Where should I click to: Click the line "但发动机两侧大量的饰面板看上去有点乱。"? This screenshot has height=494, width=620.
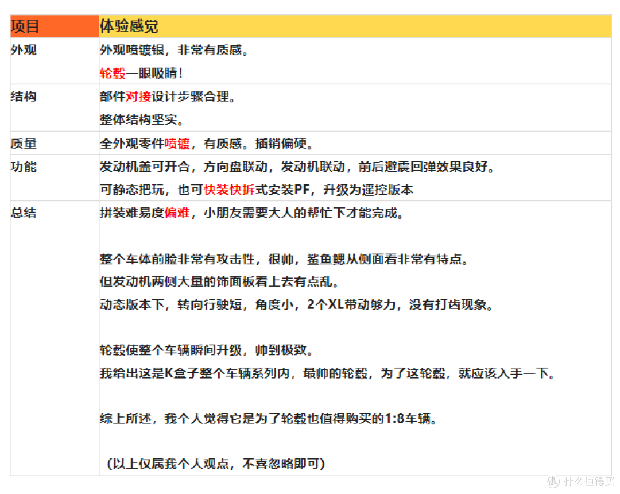pos(220,281)
